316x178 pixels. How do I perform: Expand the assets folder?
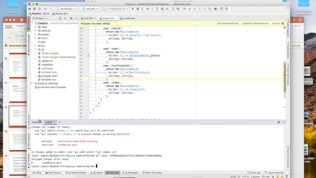[x=36, y=35]
